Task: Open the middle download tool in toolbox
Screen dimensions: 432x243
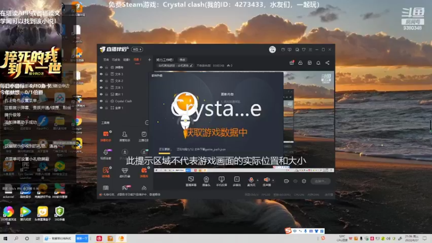Action: click(125, 153)
